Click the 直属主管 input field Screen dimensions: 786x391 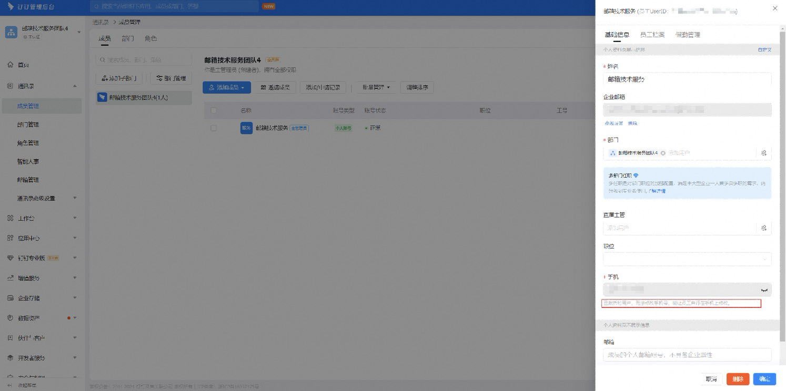pyautogui.click(x=679, y=228)
